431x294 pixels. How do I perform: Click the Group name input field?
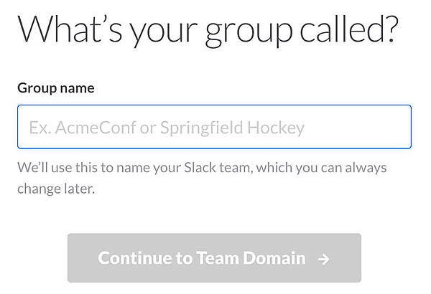pos(214,127)
